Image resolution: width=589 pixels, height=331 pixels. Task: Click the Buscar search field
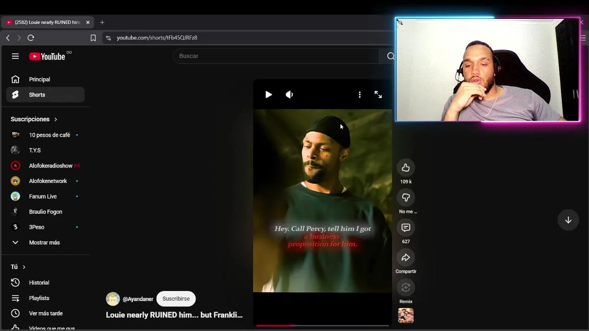coord(276,56)
